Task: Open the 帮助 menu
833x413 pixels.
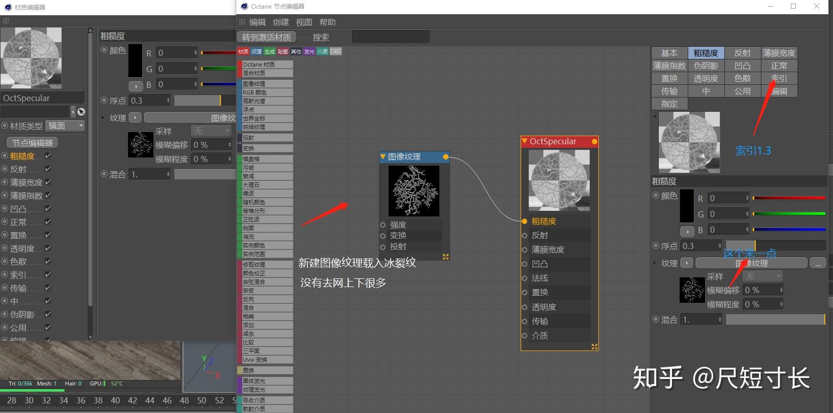Action: [327, 22]
